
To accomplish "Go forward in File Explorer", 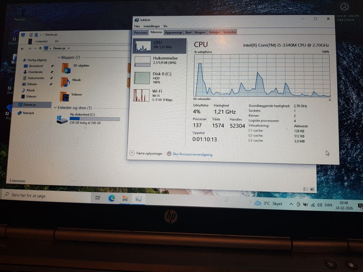I will [29, 49].
